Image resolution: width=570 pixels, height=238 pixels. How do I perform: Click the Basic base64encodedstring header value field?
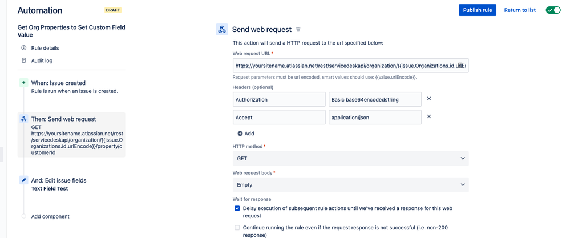point(375,99)
